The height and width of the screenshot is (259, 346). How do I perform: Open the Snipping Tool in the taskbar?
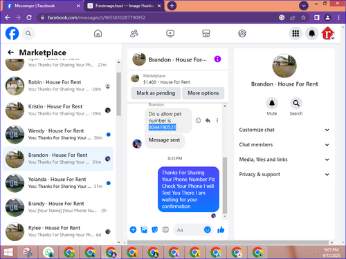coord(27,252)
